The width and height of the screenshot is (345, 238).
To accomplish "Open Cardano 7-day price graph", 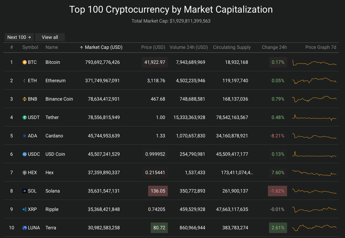I will 314,136.
